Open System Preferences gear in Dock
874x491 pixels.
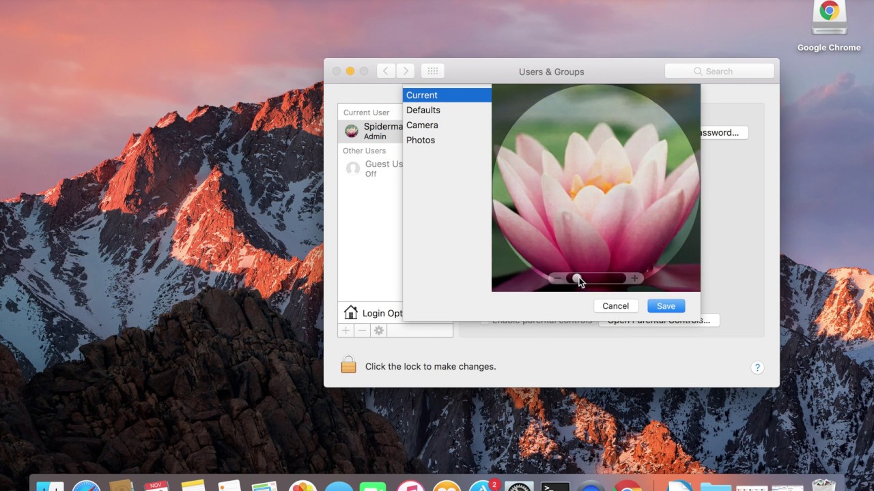point(519,486)
